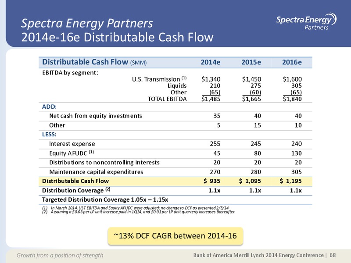The image size is (351, 263).
Task: Click 'Distributions to noncontrolling interests' label
Action: point(104,162)
